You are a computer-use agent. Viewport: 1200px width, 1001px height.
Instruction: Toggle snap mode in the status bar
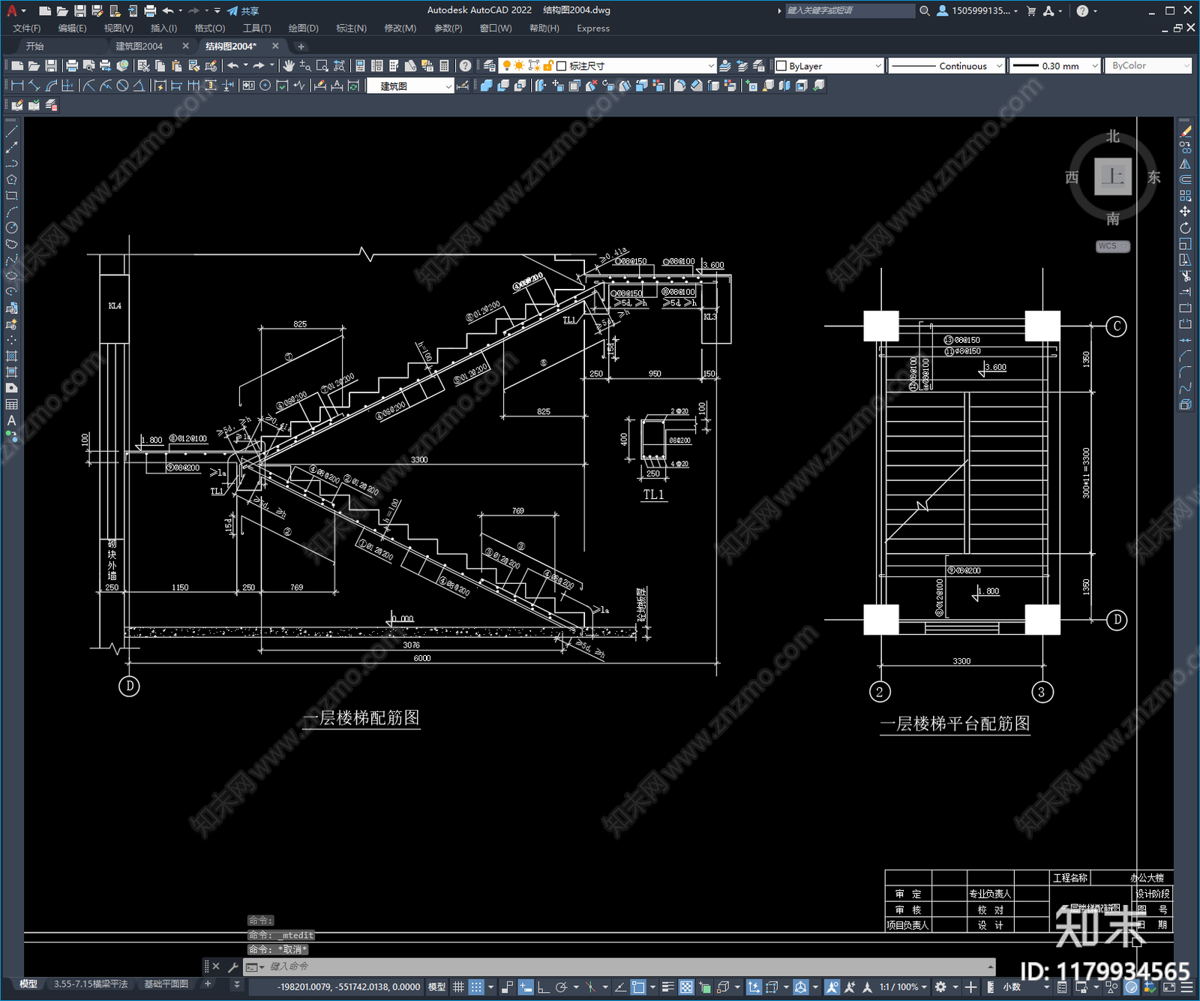point(476,987)
